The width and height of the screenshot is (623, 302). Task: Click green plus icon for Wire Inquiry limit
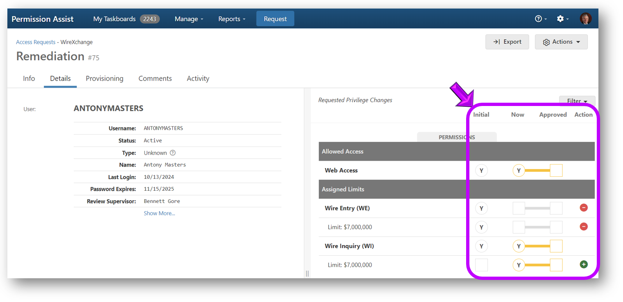[584, 264]
